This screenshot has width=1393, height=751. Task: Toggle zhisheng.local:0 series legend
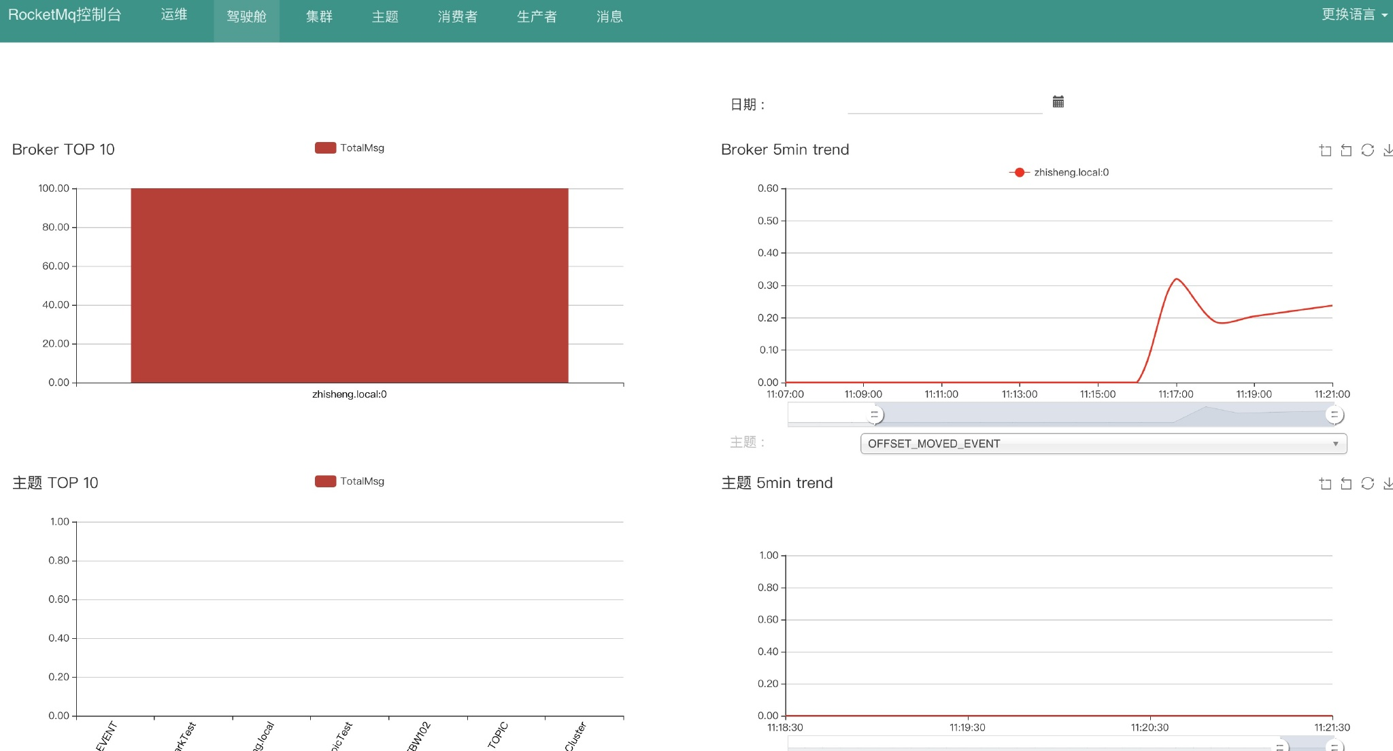(x=1058, y=173)
